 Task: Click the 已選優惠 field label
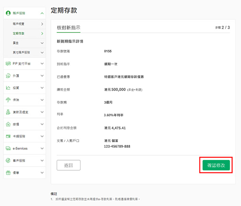pyautogui.click(x=63, y=77)
